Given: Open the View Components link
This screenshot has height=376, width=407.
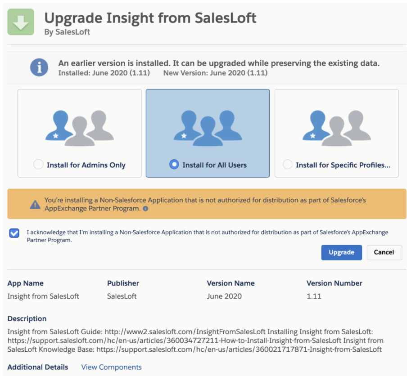Looking at the screenshot, I should tap(111, 367).
